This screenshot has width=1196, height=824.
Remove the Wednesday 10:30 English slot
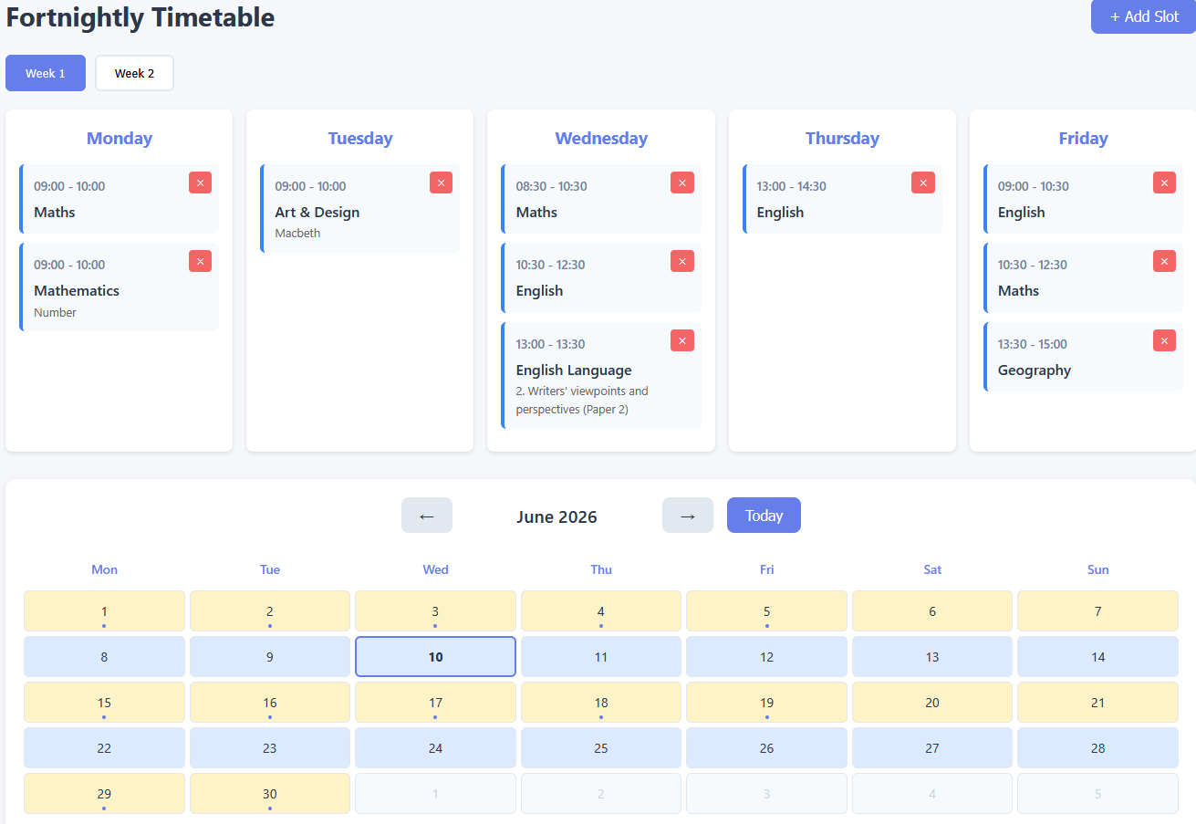tap(681, 261)
